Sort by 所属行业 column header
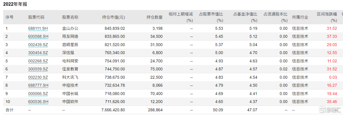343x115 pixels. 300,17
